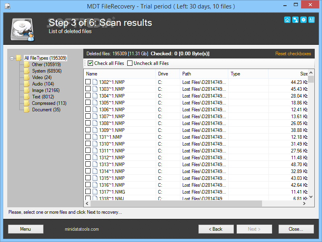Open the minidatatools.com link

click(82, 229)
